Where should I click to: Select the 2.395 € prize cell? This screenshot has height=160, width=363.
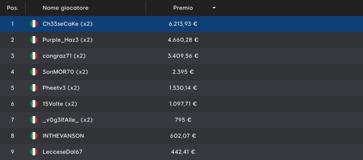click(x=183, y=72)
